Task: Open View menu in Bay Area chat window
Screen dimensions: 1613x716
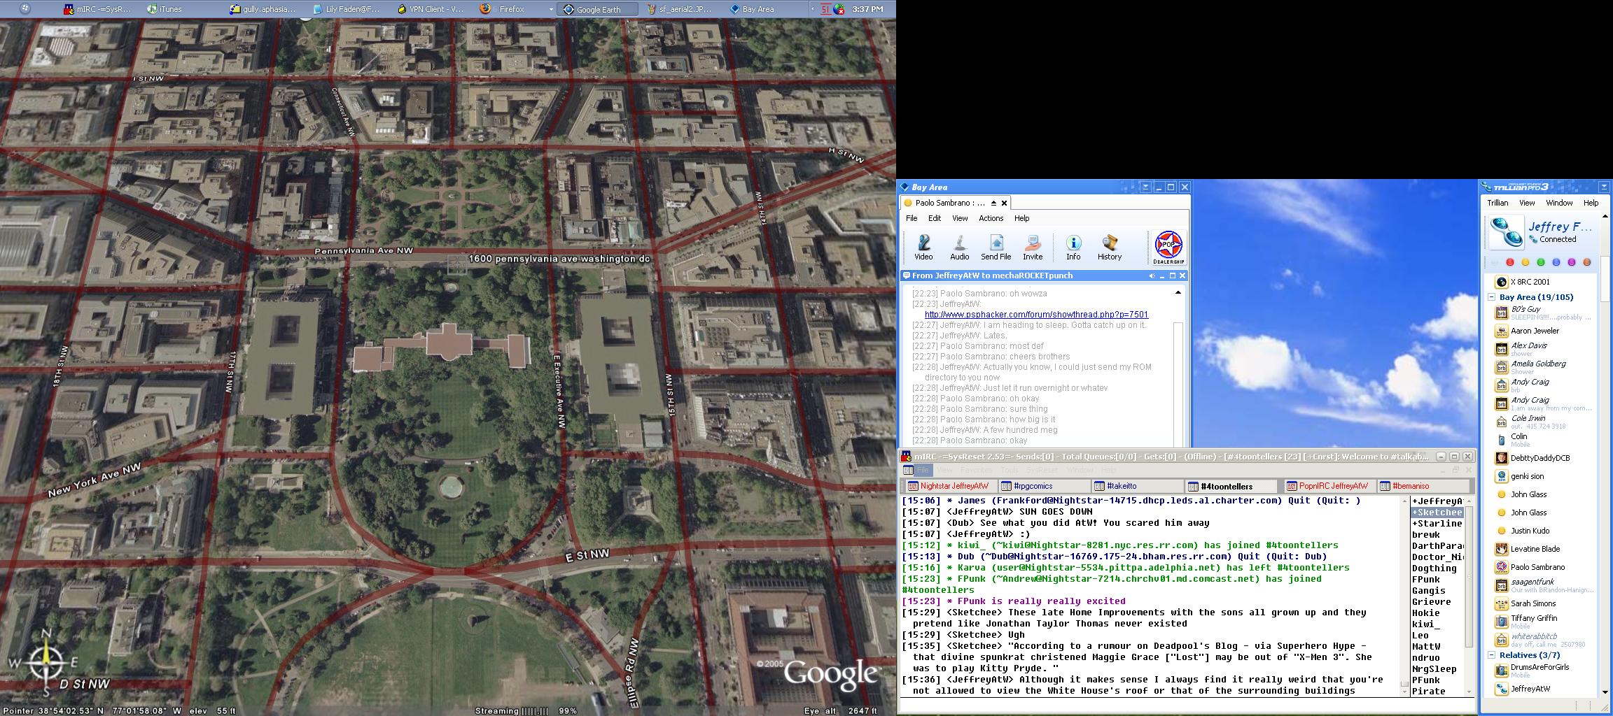Action: point(960,218)
